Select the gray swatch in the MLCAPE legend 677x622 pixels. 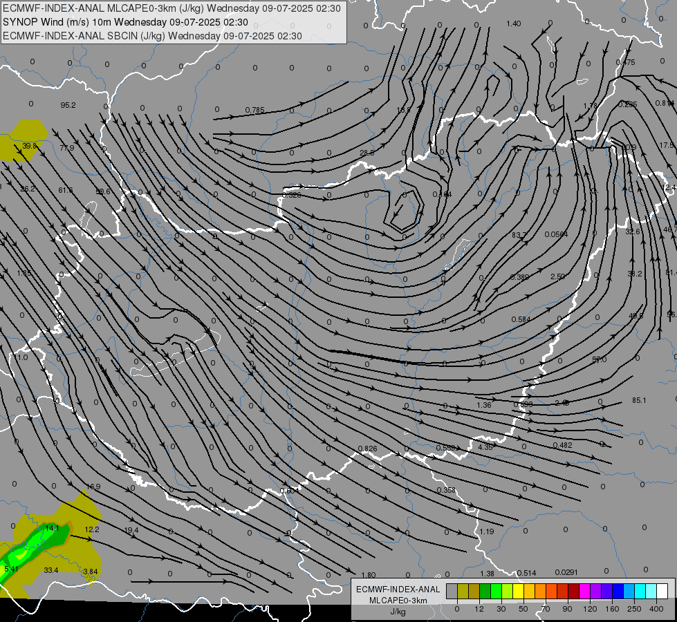[x=452, y=592]
